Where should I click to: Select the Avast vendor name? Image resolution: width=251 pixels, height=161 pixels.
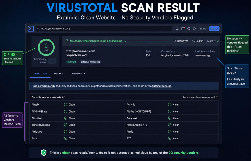tap(35, 138)
